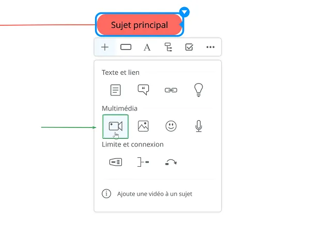
Task: Select the Sujet principal topic node
Action: [139, 25]
